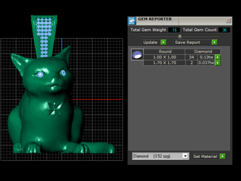Screen dimensions: 241x181
Task: Select the 1.70 X 1.70 size cell
Action: (x=164, y=63)
